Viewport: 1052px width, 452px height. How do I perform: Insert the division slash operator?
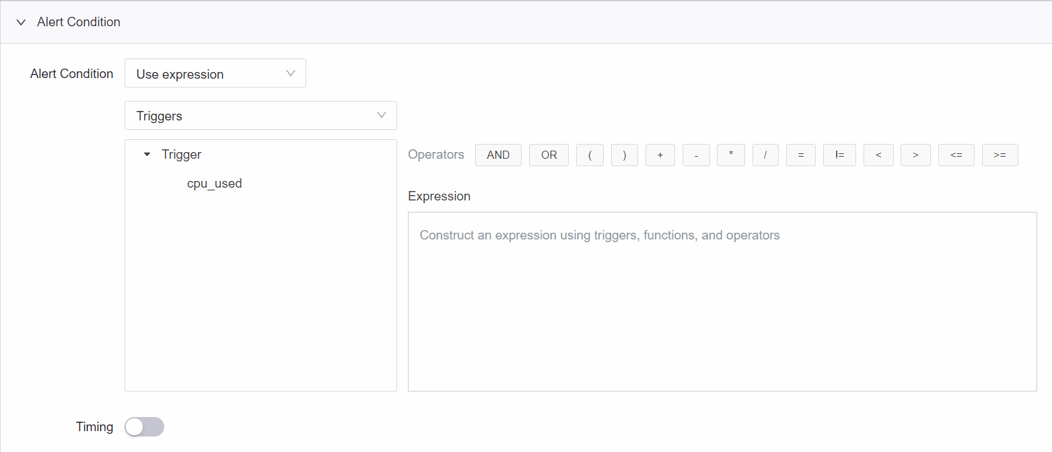click(x=765, y=155)
